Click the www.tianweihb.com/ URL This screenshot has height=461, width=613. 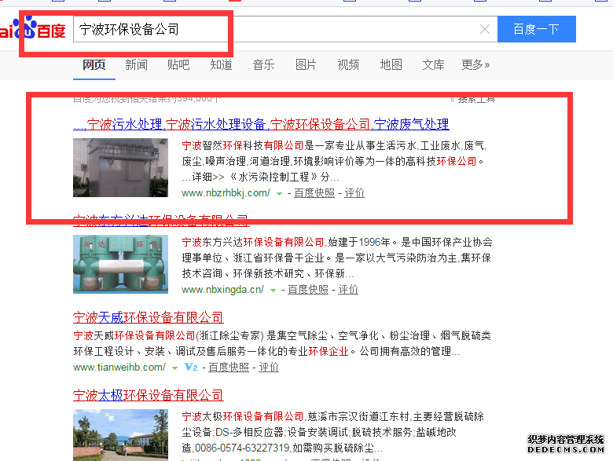pyautogui.click(x=119, y=368)
